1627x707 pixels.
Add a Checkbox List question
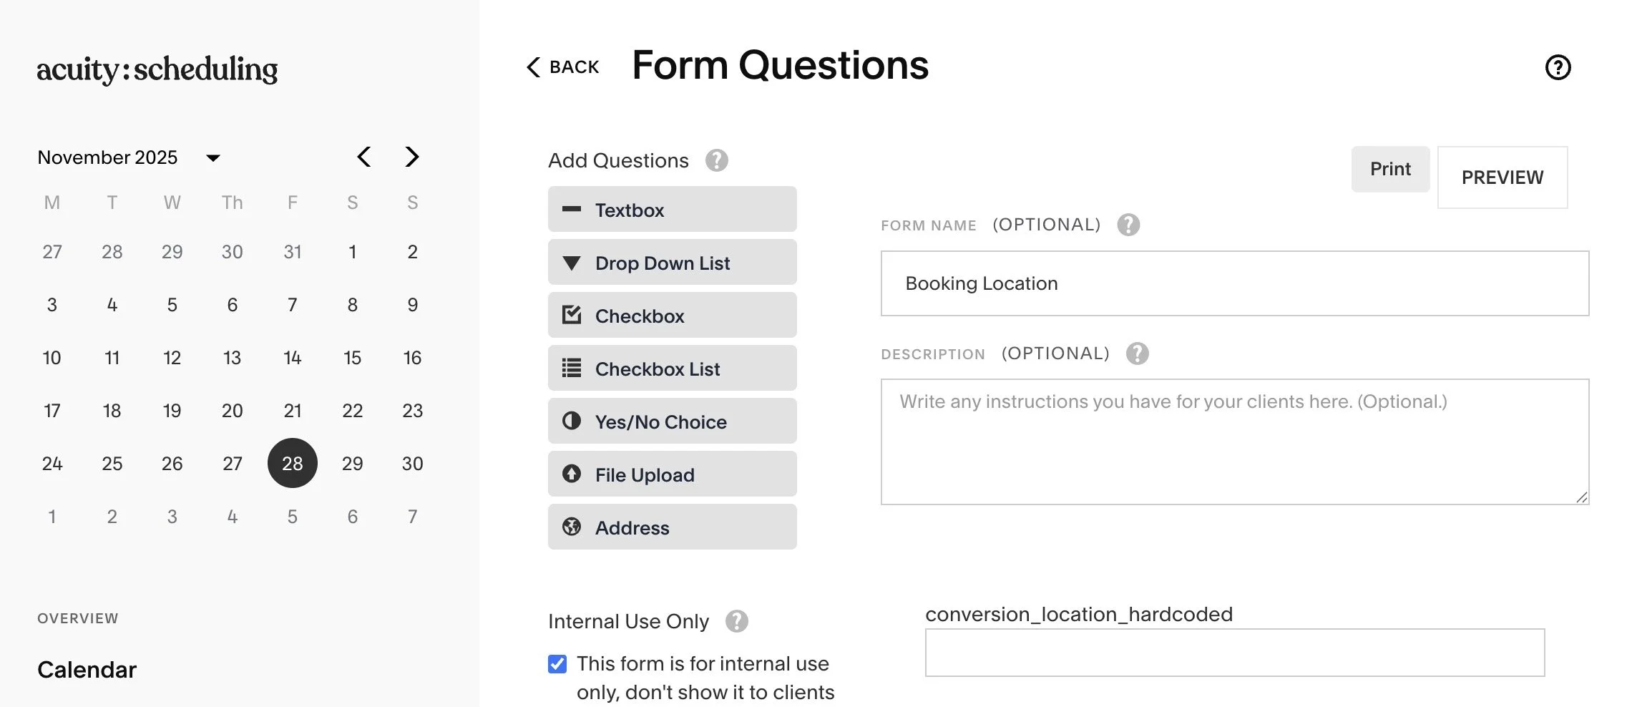click(672, 369)
